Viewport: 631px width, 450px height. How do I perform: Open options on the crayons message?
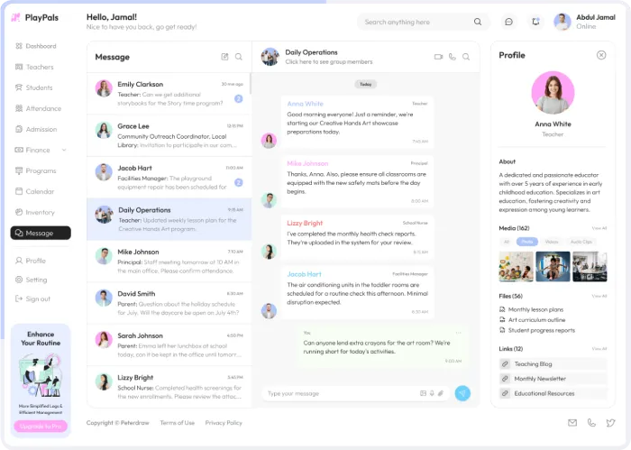[458, 332]
